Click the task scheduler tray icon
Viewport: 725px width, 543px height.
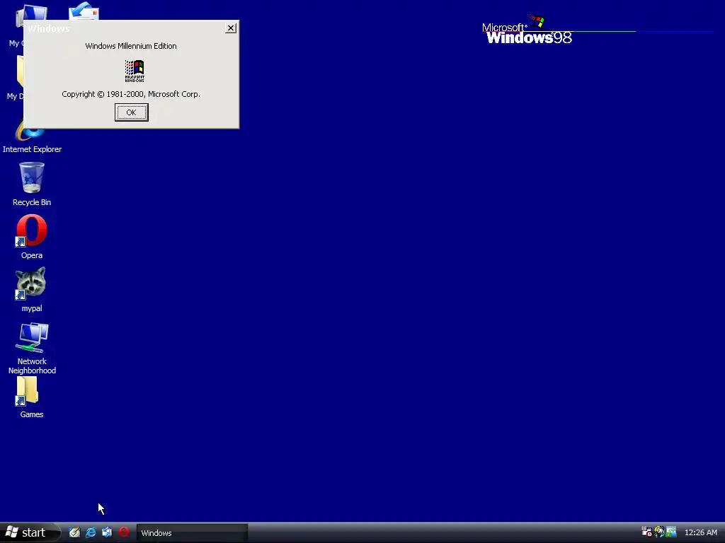tap(646, 532)
